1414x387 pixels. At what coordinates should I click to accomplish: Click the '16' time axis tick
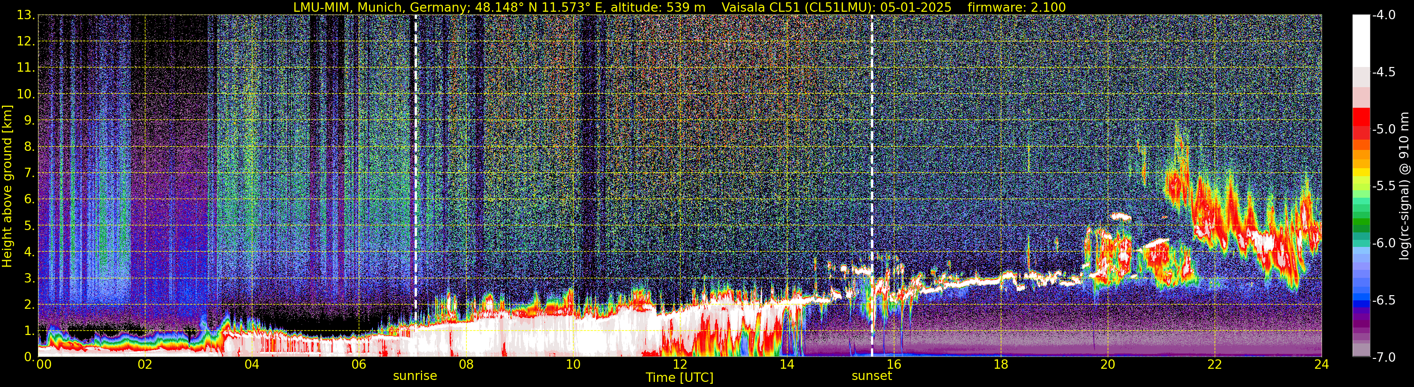[x=893, y=365]
